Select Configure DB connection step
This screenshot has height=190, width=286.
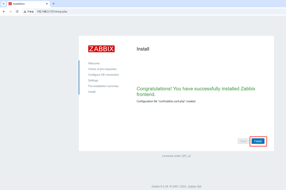103,75
